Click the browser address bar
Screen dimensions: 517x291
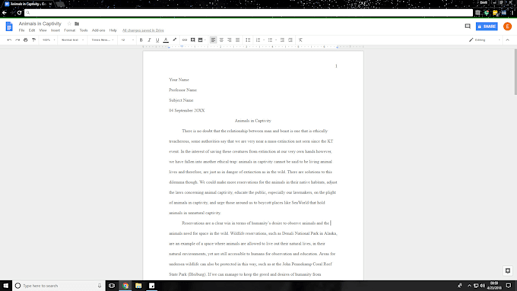point(249,12)
